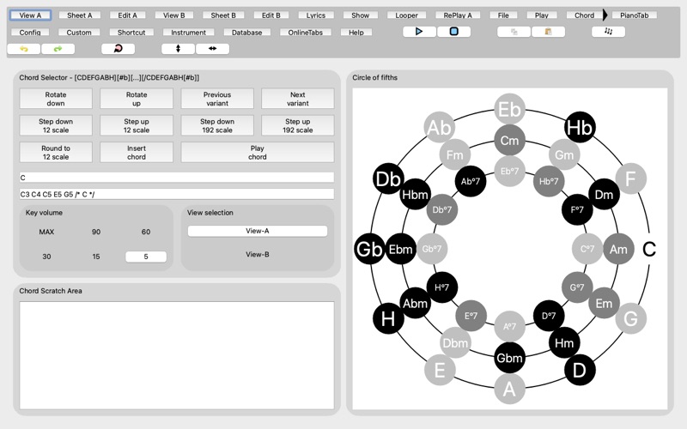This screenshot has height=429, width=687.
Task: Click the chord name field containing C
Action: pyautogui.click(x=177, y=178)
